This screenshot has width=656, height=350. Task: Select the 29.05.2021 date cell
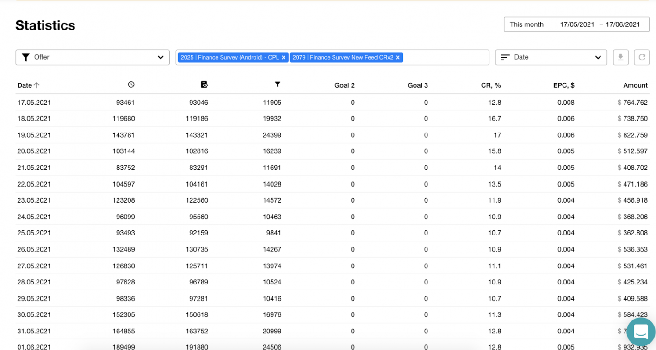click(34, 298)
